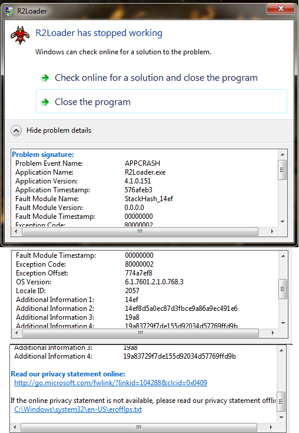Click vertical scrollbar thumb in middle details pane
The image size is (299, 433).
[x=283, y=289]
